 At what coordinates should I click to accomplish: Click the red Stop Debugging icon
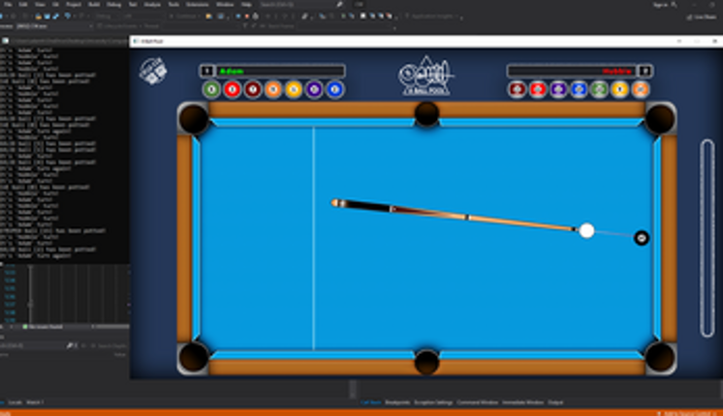tap(247, 16)
